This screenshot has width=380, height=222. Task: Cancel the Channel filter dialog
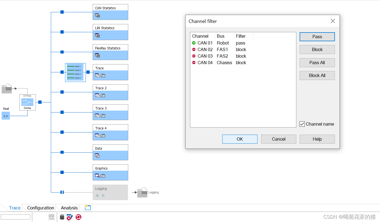(279, 139)
